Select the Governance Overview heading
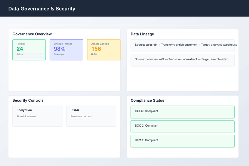Viewport: 249px width, 166px height. tap(32, 34)
